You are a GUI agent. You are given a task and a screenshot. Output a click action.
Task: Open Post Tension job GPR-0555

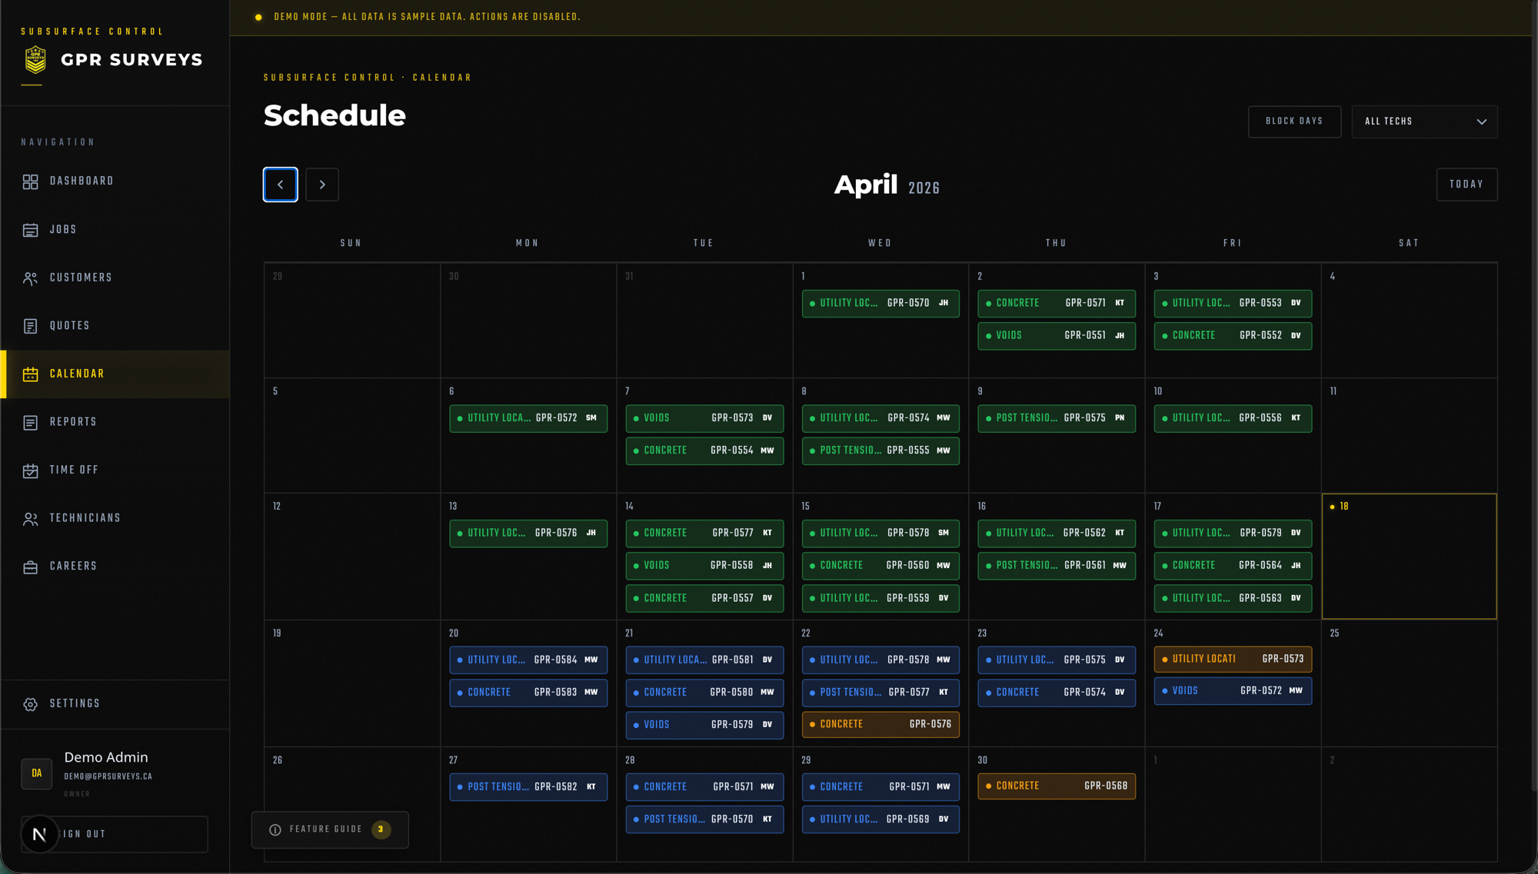(881, 450)
